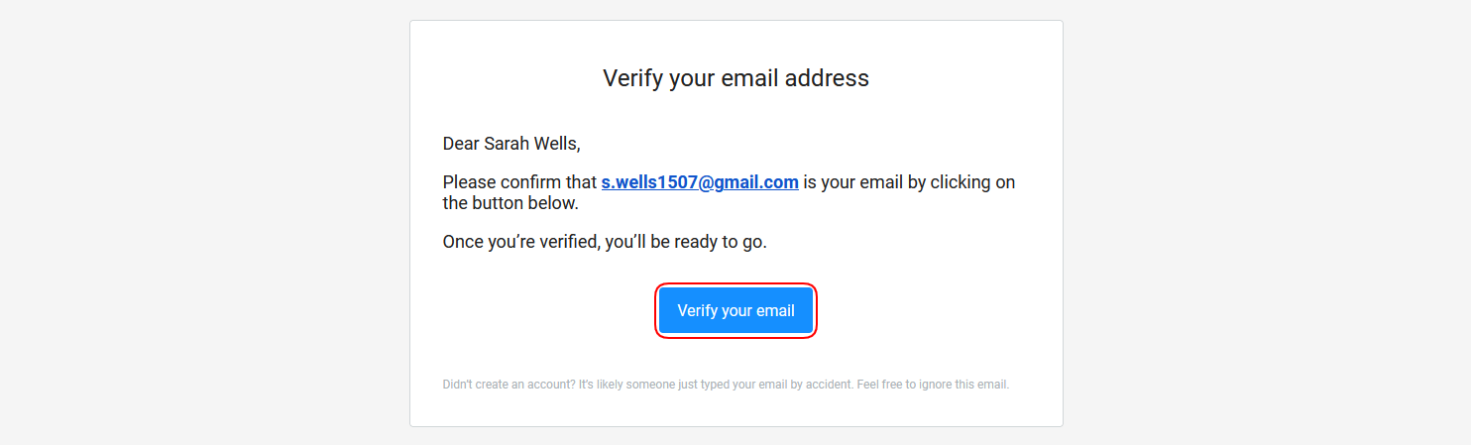Click the Verify your email address heading
This screenshot has height=445, width=1471.
pos(735,78)
